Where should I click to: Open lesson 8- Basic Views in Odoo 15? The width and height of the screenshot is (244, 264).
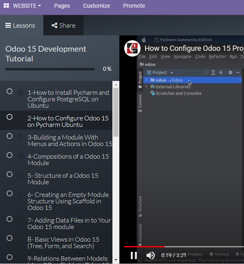click(64, 242)
